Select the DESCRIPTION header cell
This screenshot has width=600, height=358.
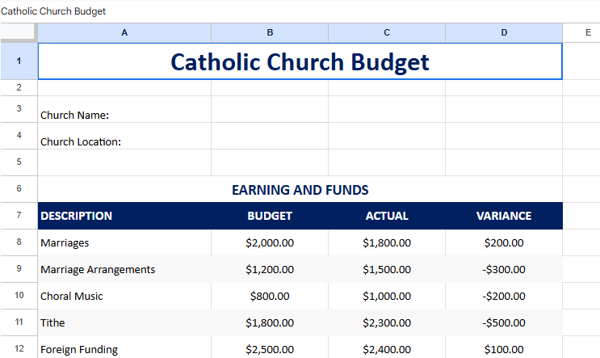point(124,216)
